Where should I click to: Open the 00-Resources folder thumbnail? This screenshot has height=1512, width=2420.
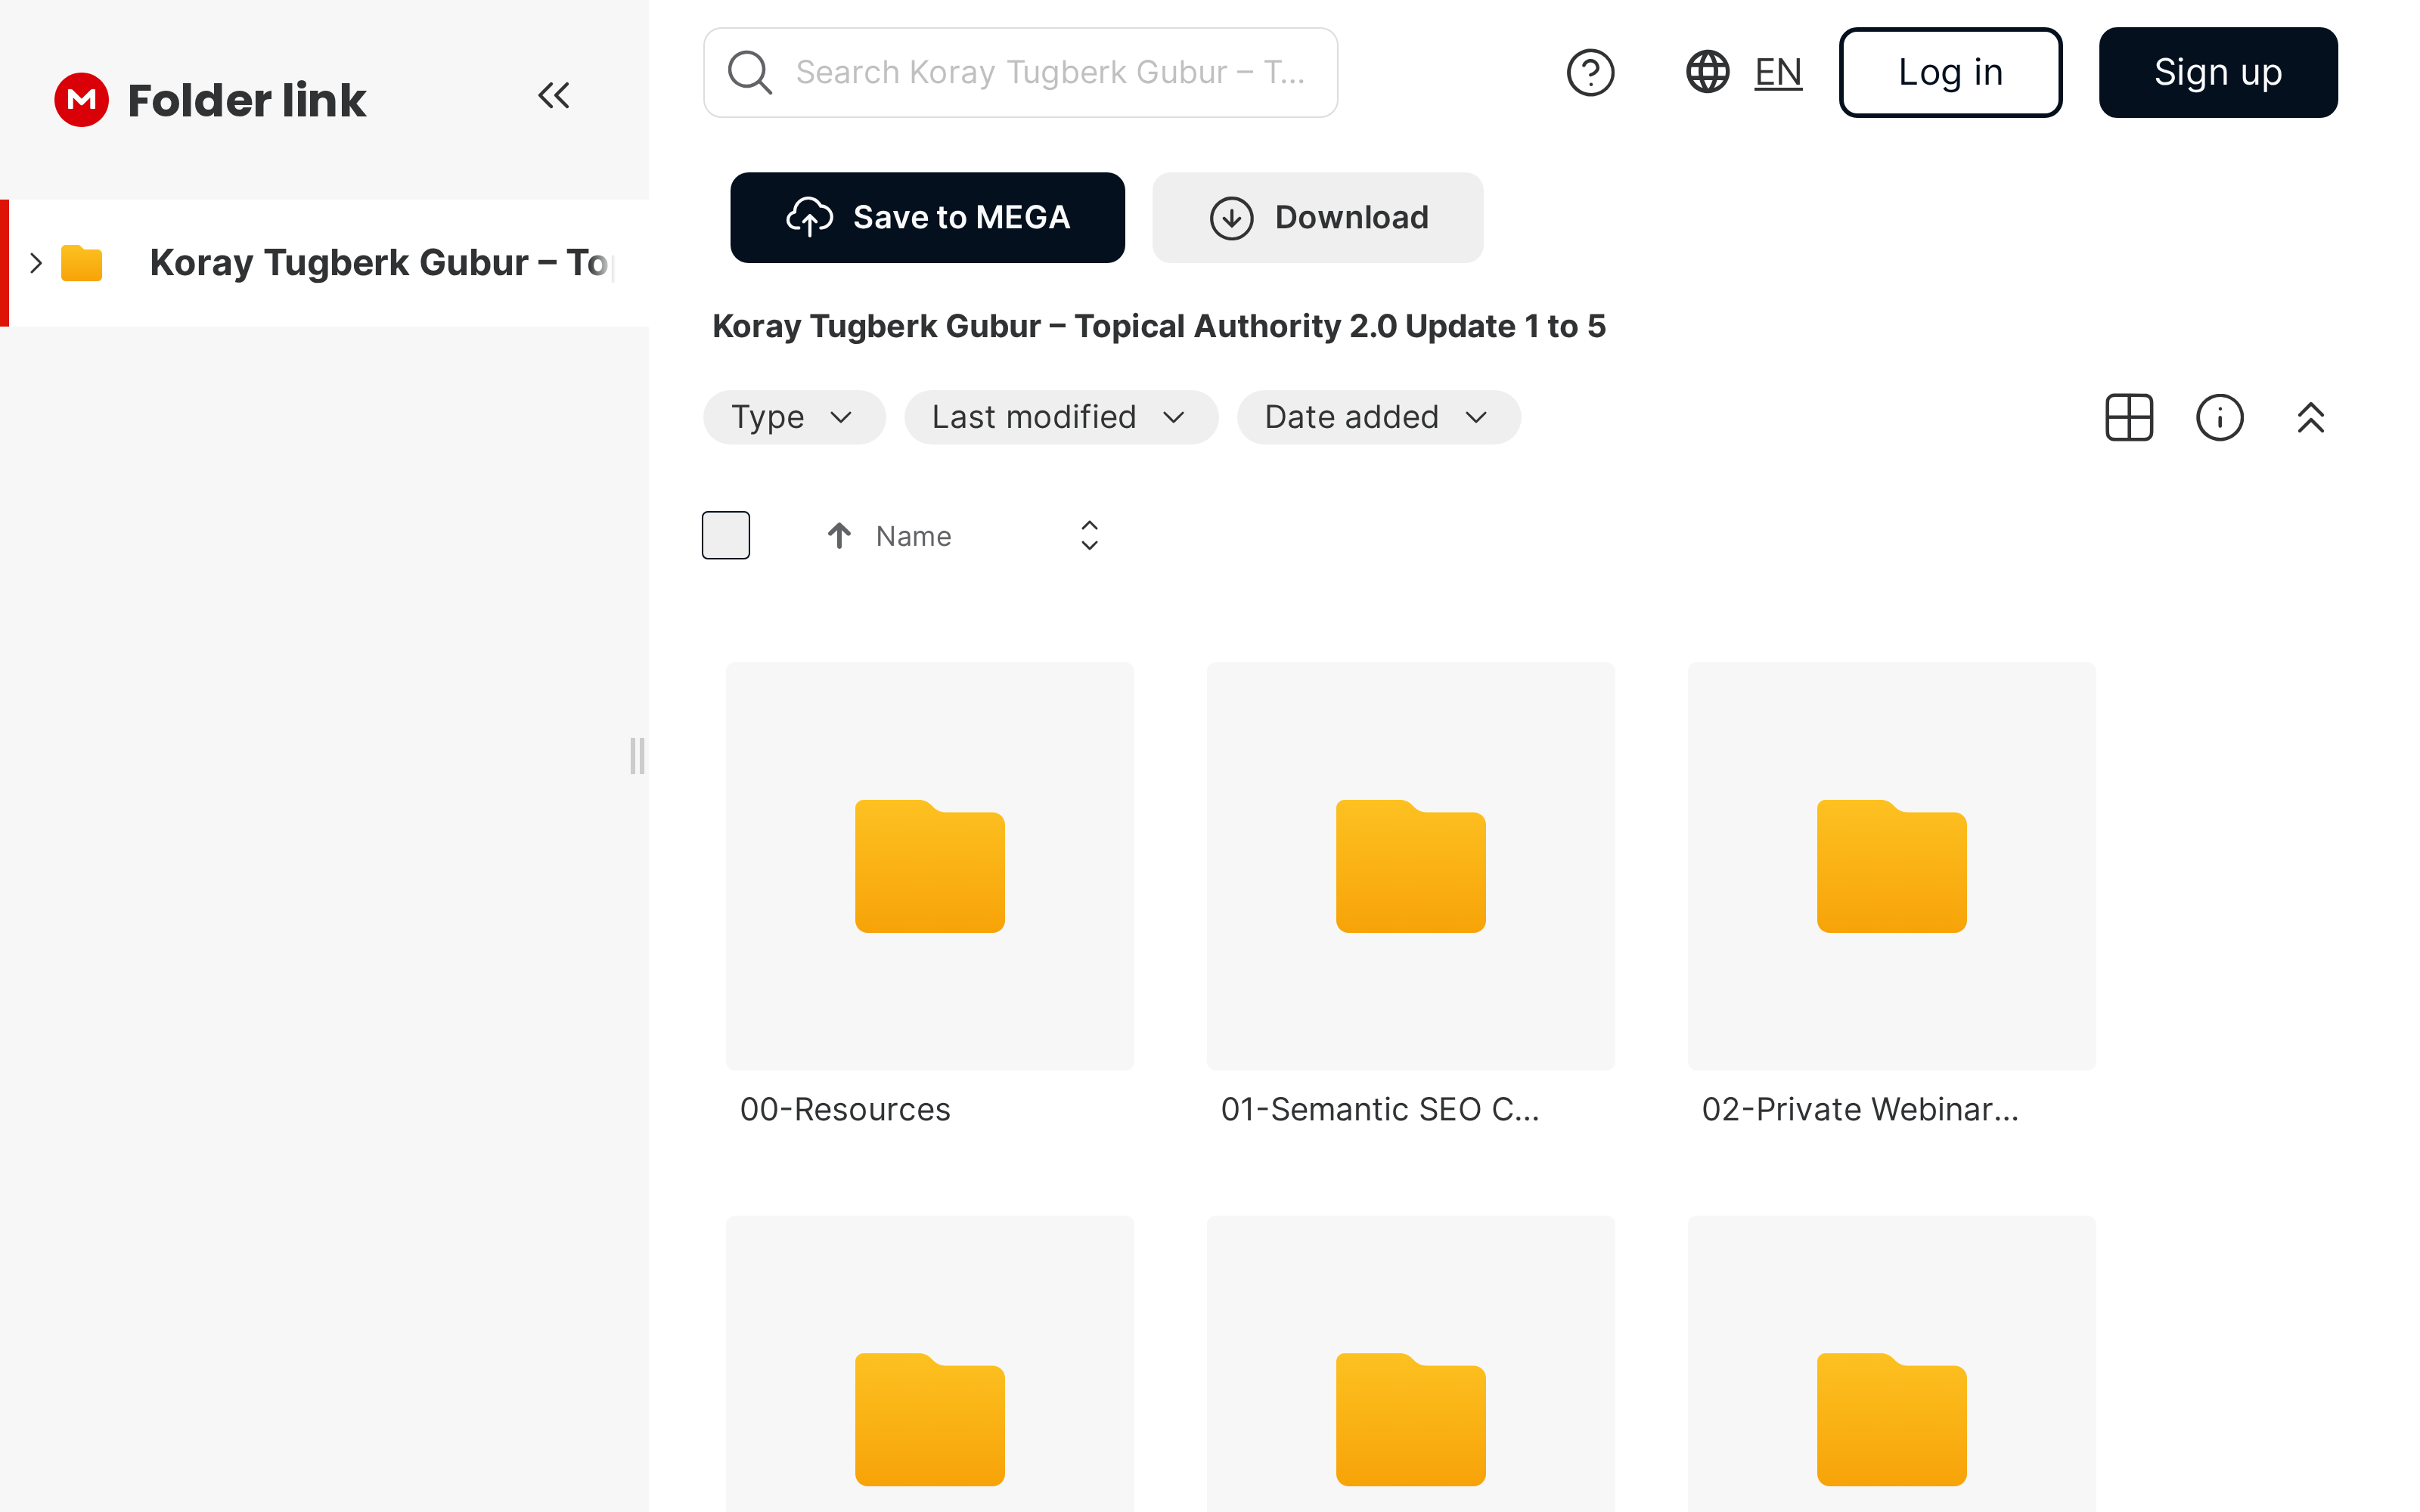[930, 866]
